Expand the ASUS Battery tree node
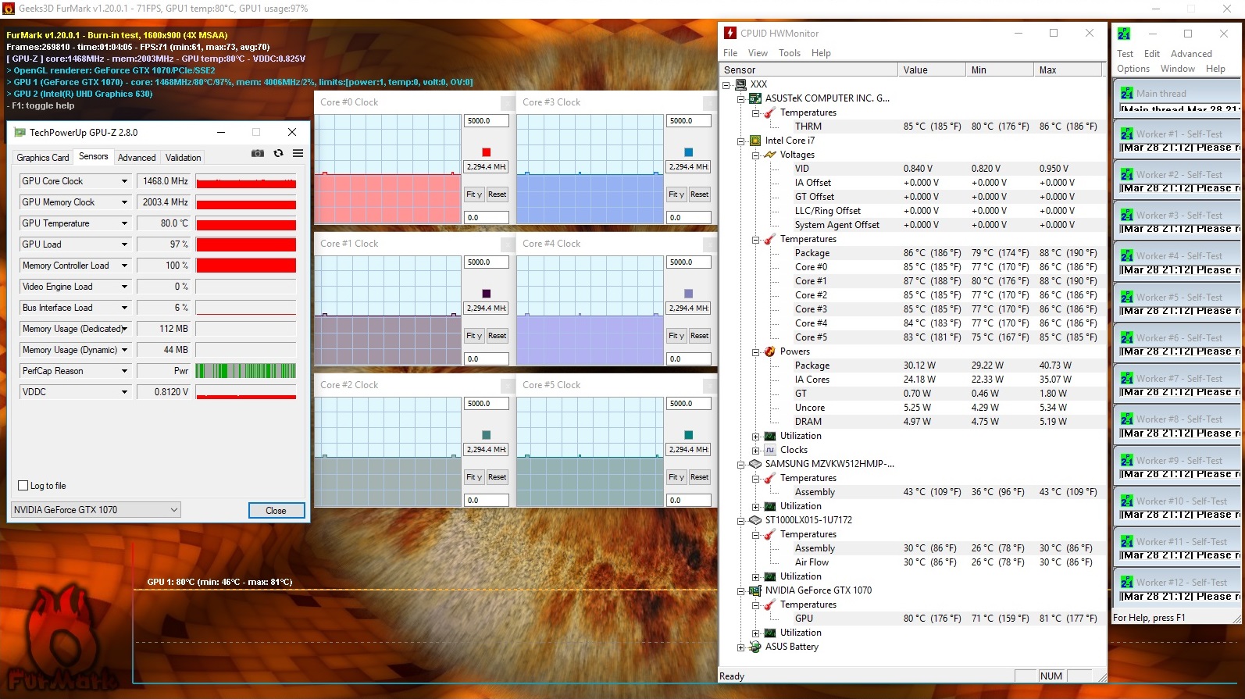The height and width of the screenshot is (699, 1245). [x=741, y=647]
